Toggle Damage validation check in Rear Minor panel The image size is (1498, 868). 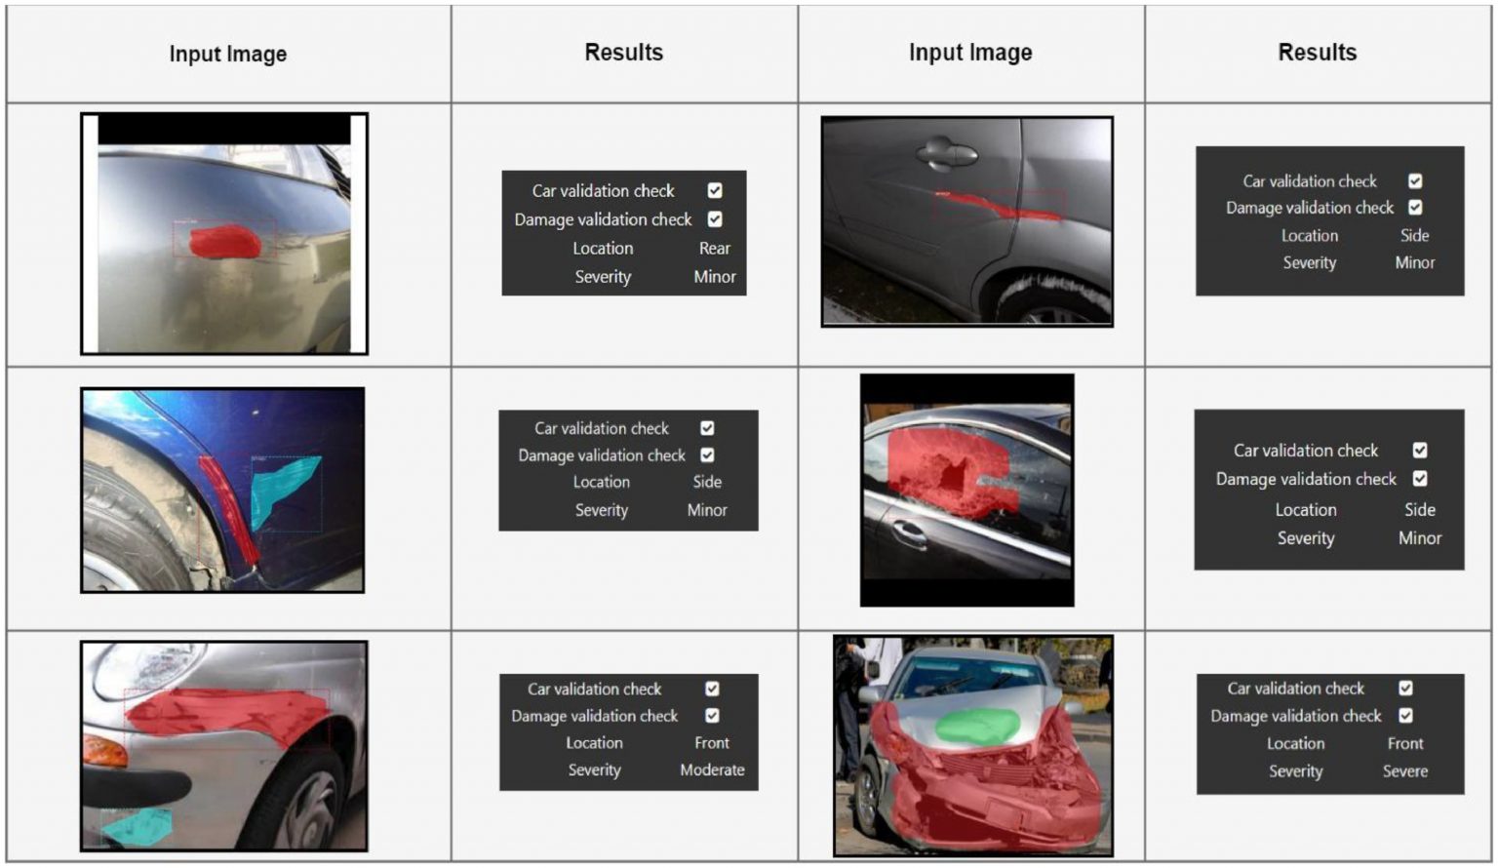[715, 219]
